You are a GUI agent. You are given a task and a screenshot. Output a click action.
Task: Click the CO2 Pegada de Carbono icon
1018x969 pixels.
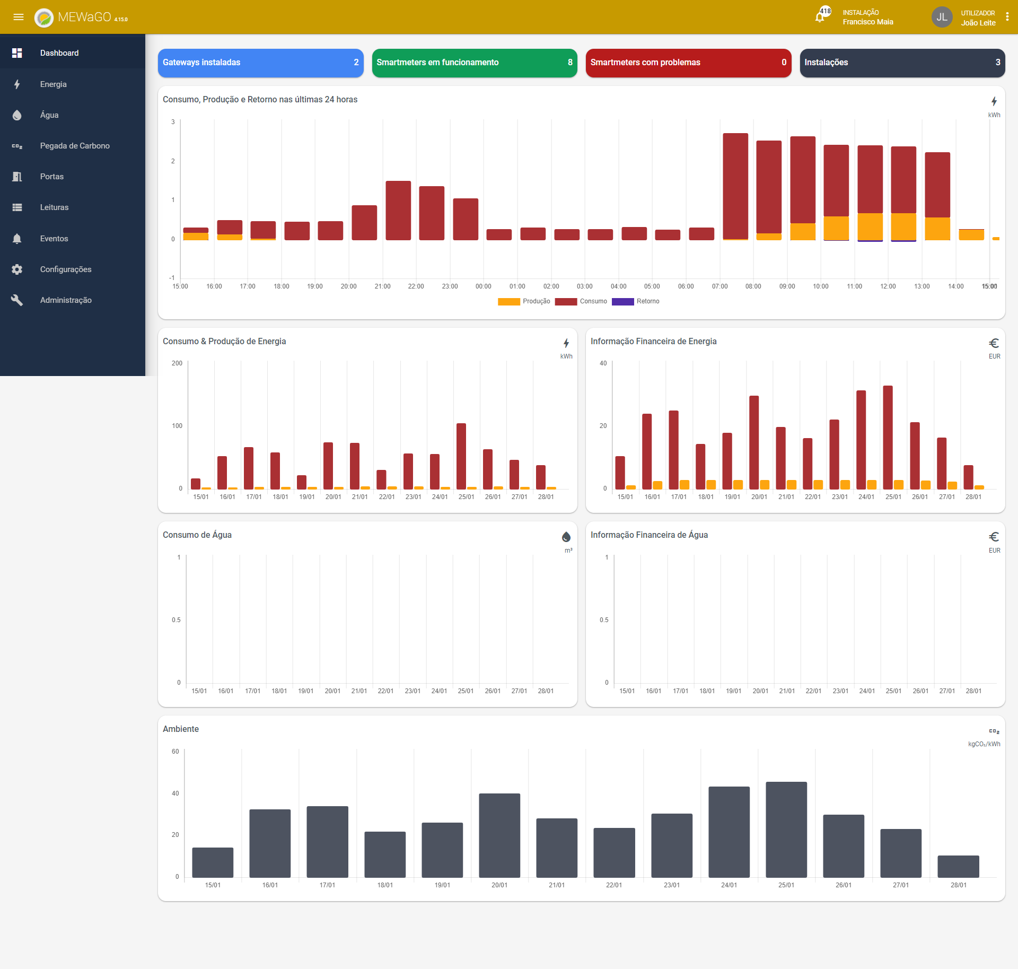coord(17,146)
